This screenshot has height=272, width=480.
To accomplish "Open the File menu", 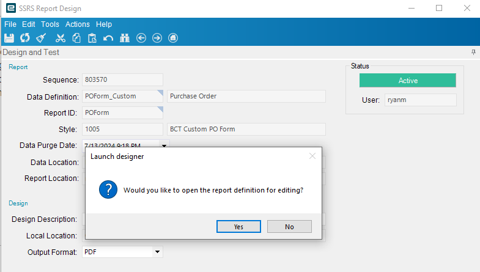I will (x=10, y=24).
